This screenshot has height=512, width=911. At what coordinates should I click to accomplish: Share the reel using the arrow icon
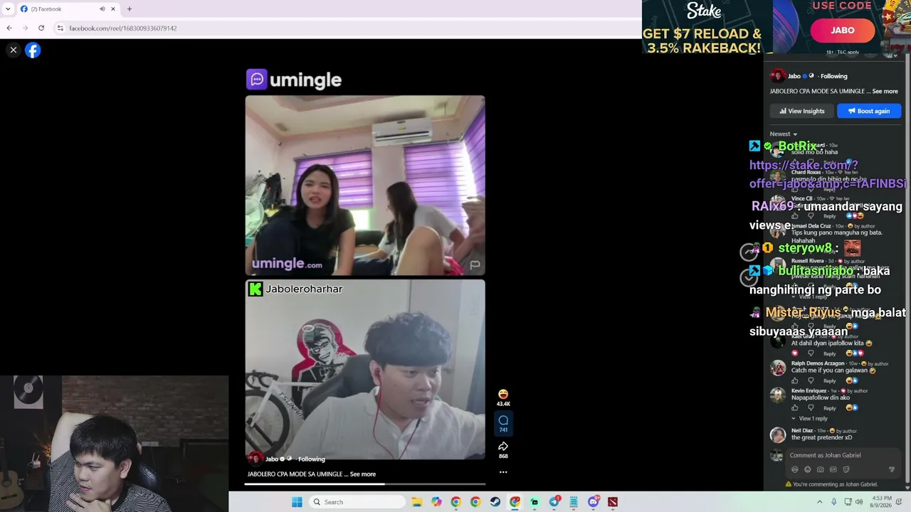coord(503,447)
